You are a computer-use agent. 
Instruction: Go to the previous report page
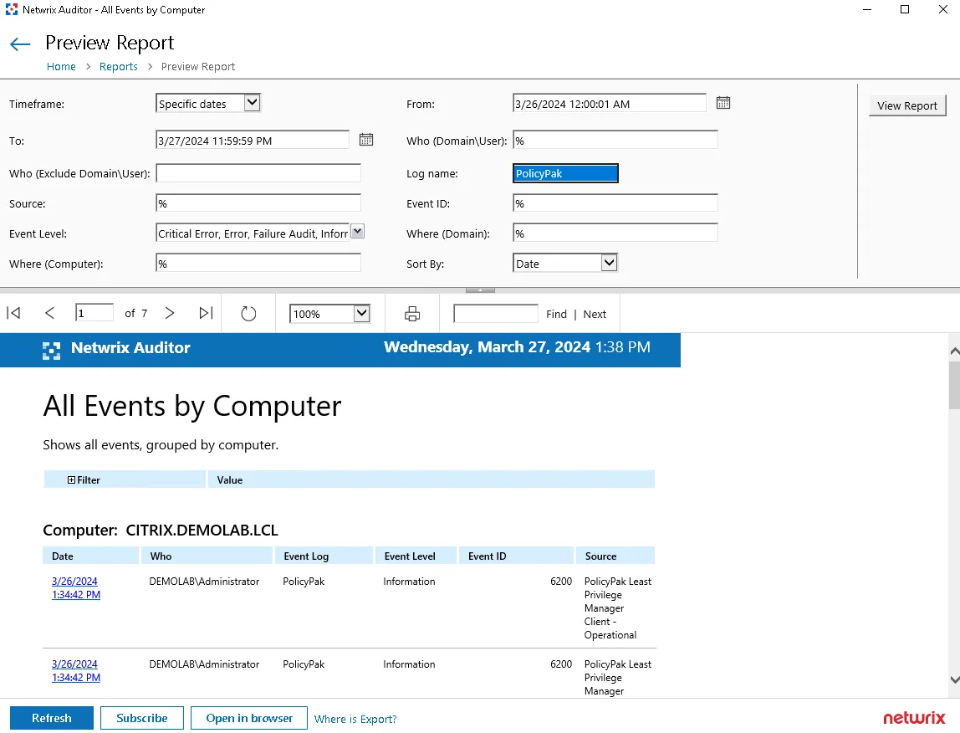tap(49, 313)
